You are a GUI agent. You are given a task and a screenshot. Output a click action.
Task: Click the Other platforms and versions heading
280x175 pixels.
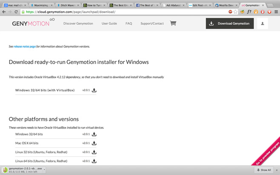(44, 119)
